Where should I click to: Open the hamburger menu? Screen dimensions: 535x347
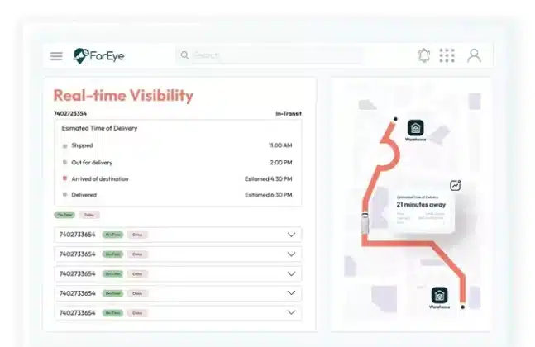click(x=56, y=56)
